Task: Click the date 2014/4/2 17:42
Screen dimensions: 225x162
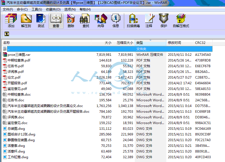Action: pyautogui.click(x=180, y=83)
